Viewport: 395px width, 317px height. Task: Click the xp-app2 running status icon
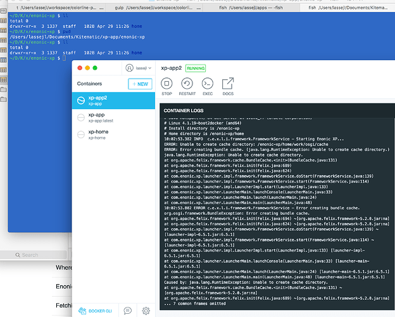point(81,100)
